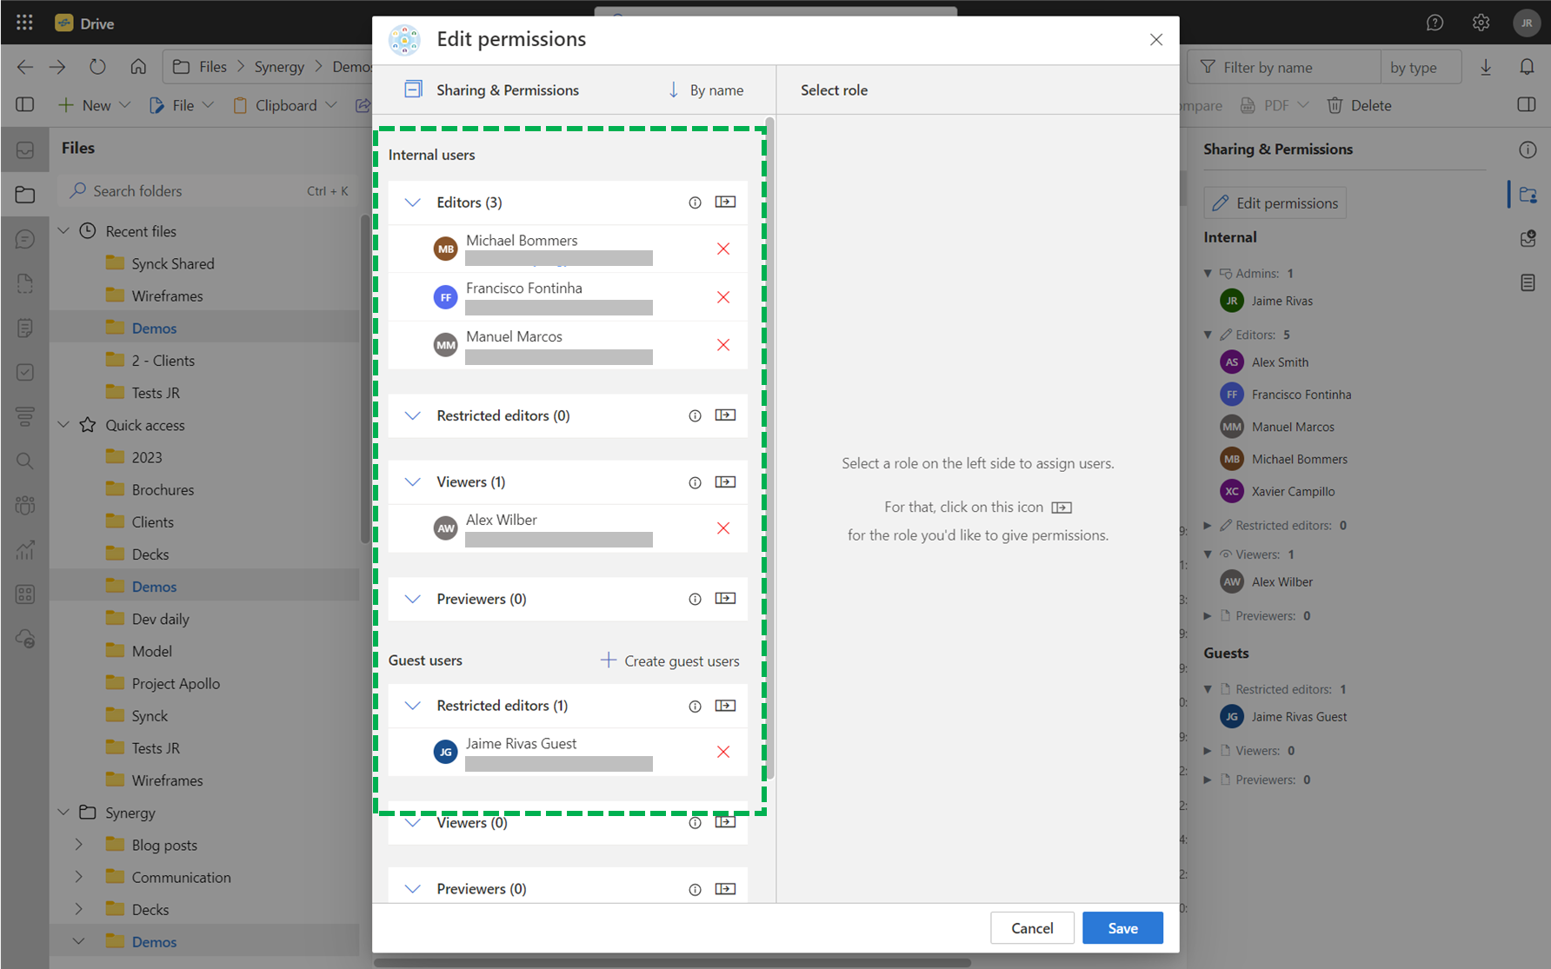
Task: Collapse Quick access tree node
Action: [63, 425]
